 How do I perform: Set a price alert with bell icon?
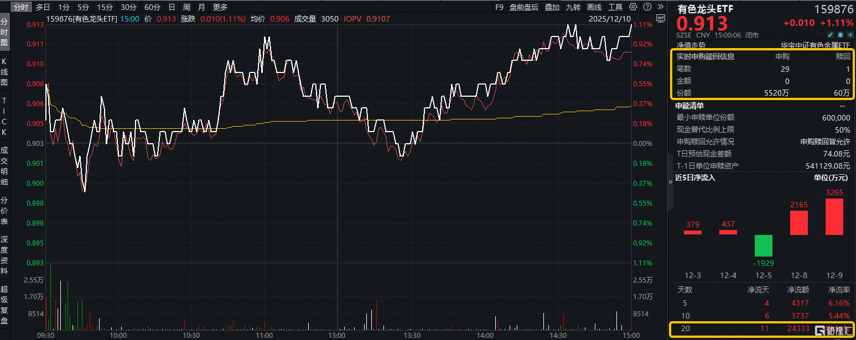841,34
